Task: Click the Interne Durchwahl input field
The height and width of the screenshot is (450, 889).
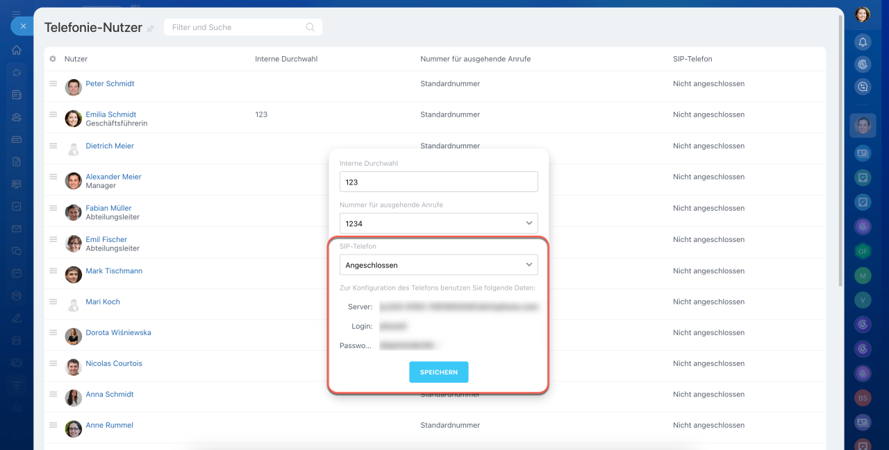Action: 438,182
